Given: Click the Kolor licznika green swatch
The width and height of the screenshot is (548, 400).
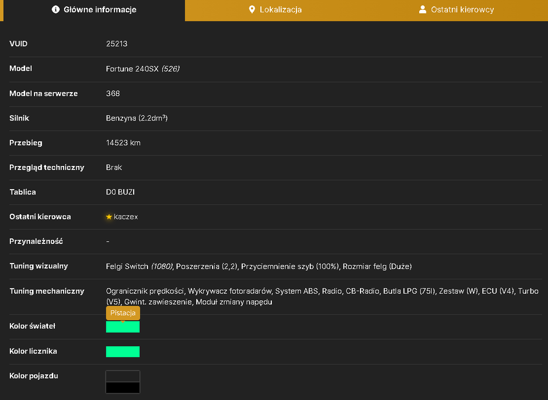Looking at the screenshot, I should [x=123, y=352].
